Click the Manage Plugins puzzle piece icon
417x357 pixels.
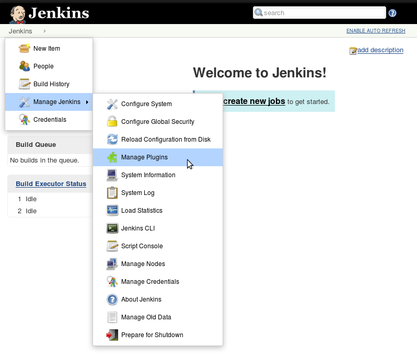click(x=112, y=157)
